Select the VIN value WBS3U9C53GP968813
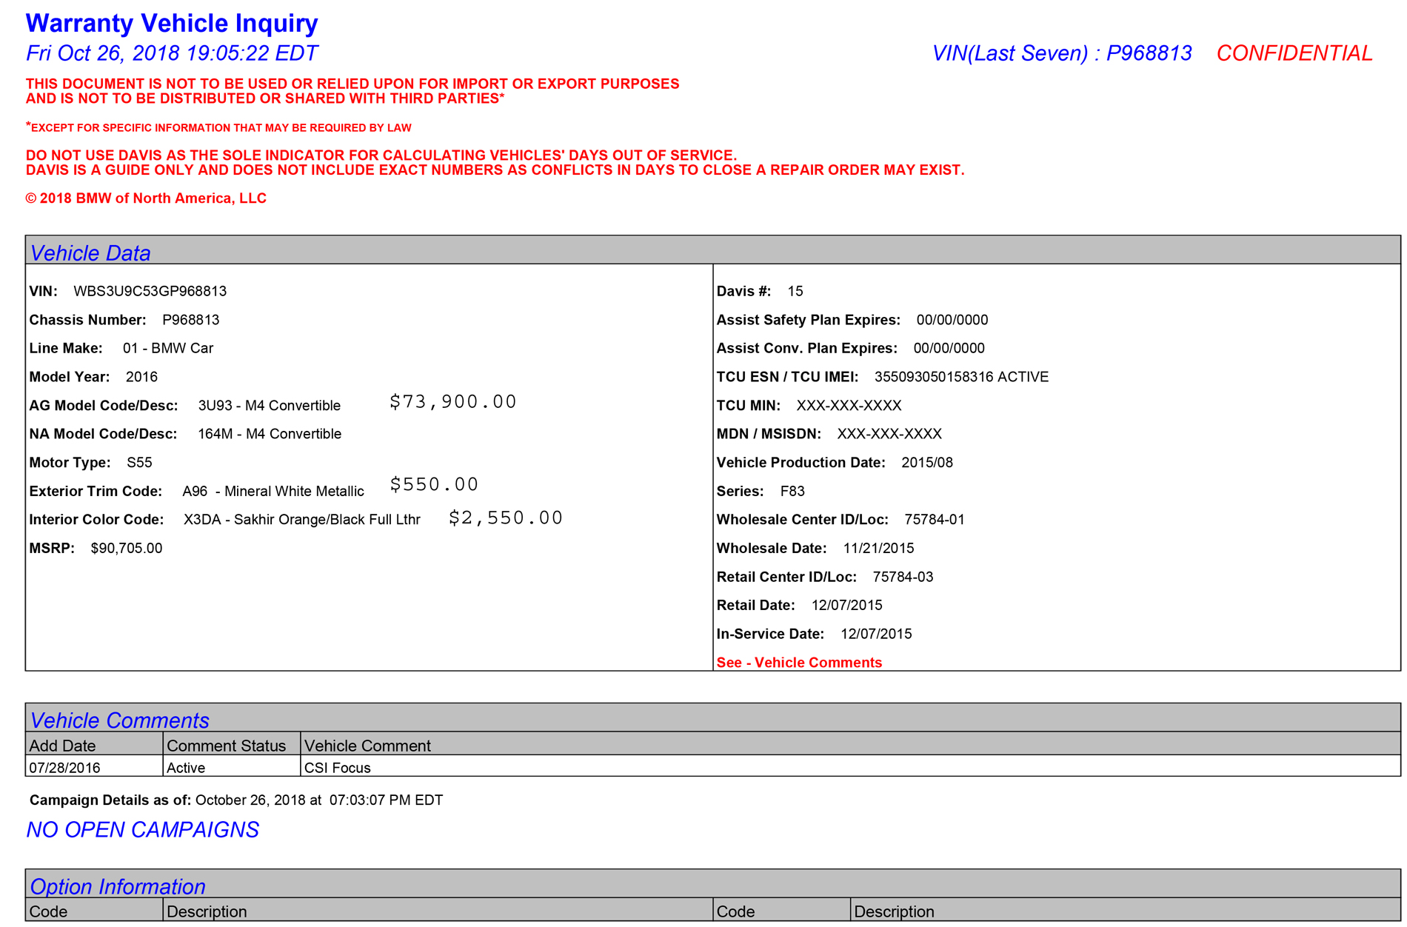The height and width of the screenshot is (927, 1407). tap(150, 291)
